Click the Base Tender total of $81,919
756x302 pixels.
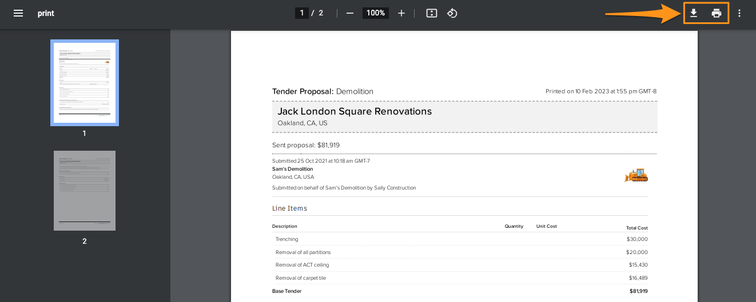click(x=637, y=291)
